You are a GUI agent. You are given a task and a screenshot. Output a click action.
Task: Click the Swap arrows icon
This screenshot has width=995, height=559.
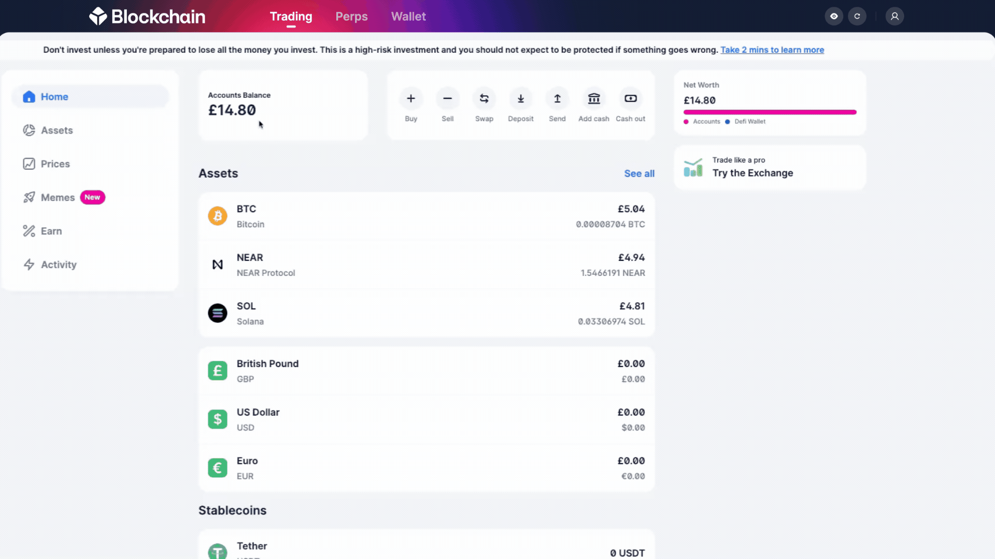tap(484, 98)
